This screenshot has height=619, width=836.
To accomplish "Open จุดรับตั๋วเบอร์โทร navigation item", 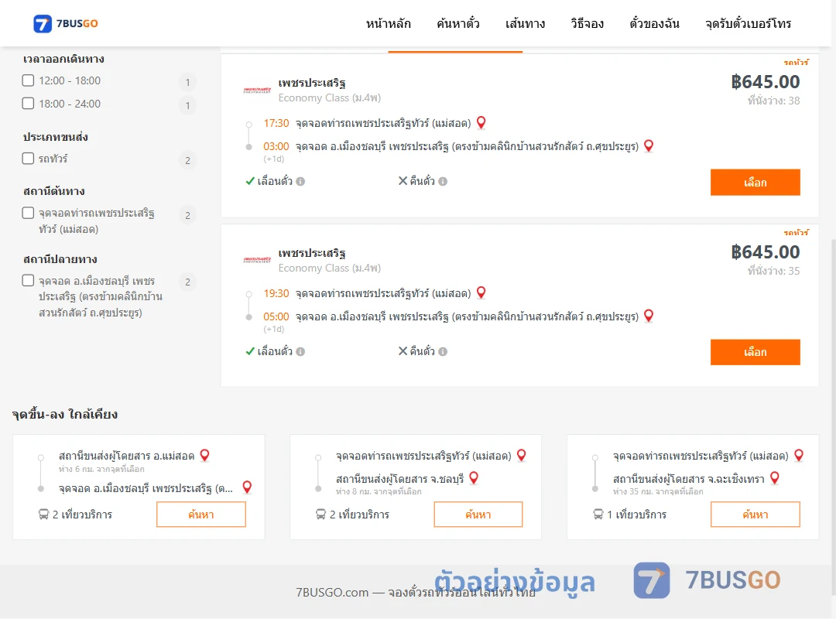I will [x=748, y=23].
